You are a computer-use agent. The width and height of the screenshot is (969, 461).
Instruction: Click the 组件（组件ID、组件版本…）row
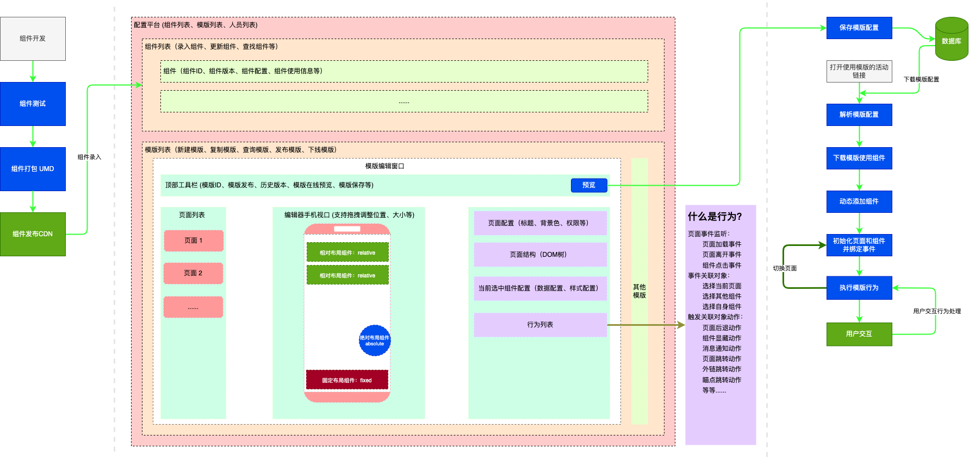point(404,71)
